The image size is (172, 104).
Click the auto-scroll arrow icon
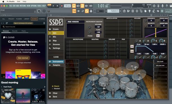[78, 11]
